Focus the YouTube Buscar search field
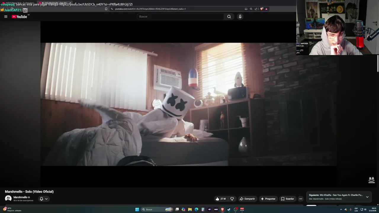The width and height of the screenshot is (379, 213). point(181,17)
